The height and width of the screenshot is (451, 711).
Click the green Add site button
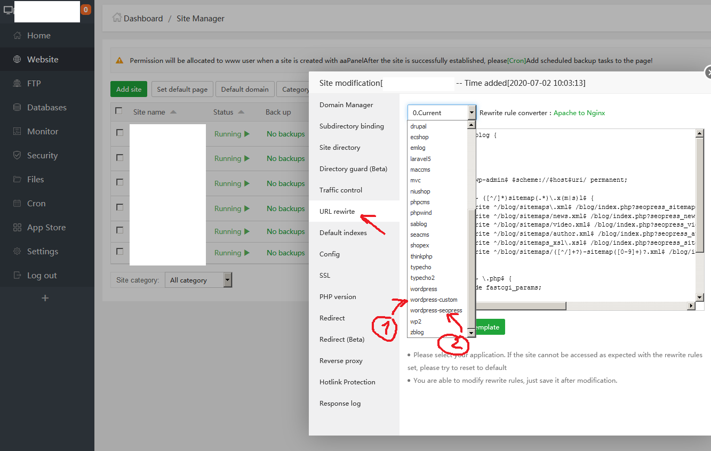(129, 89)
